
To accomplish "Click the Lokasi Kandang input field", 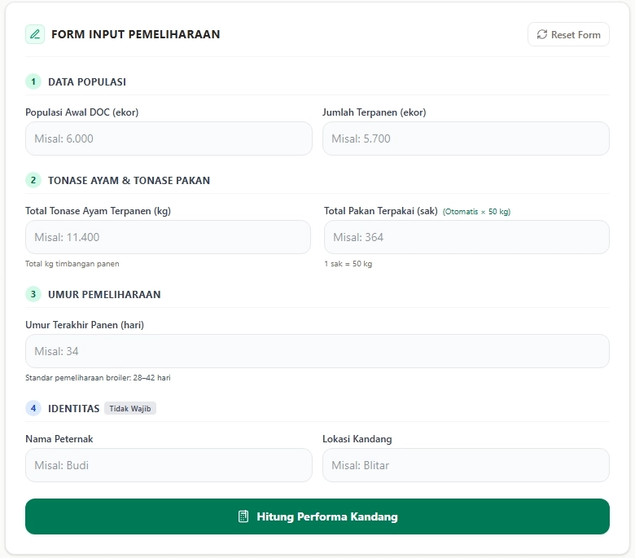I will (x=466, y=465).
